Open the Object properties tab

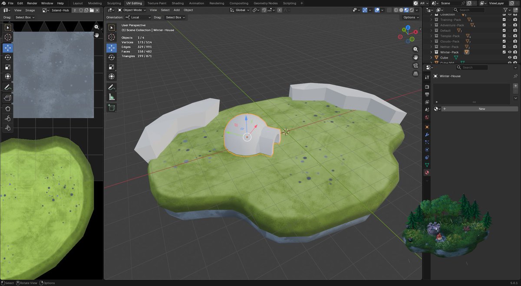click(x=427, y=127)
